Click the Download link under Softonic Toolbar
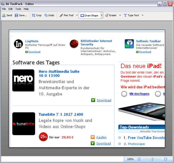Viewport: 174px width, 163px height. click(x=145, y=52)
